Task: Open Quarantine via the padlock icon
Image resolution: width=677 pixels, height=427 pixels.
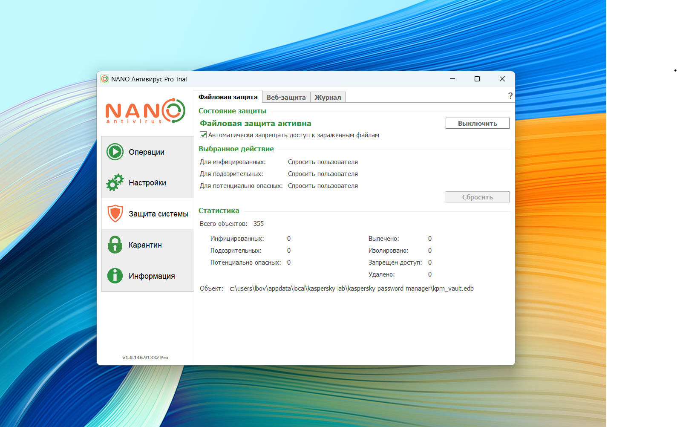Action: tap(115, 245)
